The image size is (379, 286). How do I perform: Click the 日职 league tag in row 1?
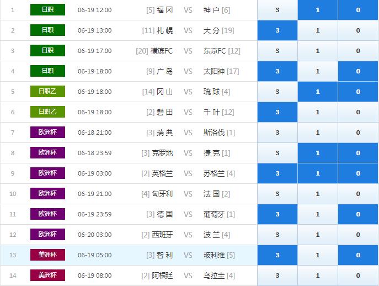(47, 10)
